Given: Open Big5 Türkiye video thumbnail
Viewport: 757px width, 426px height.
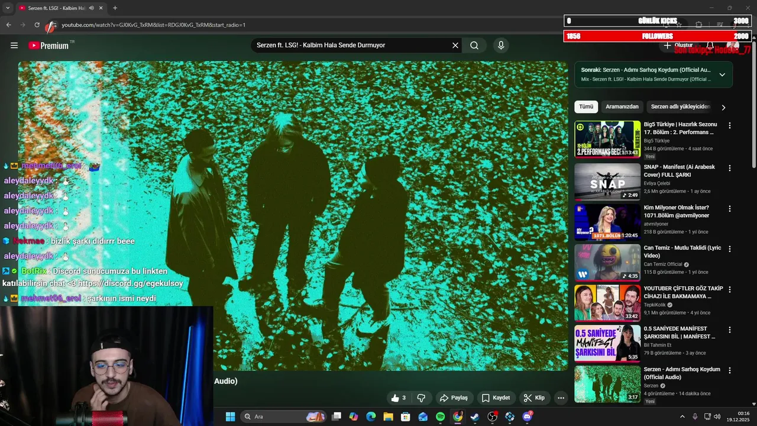Looking at the screenshot, I should pos(607,140).
